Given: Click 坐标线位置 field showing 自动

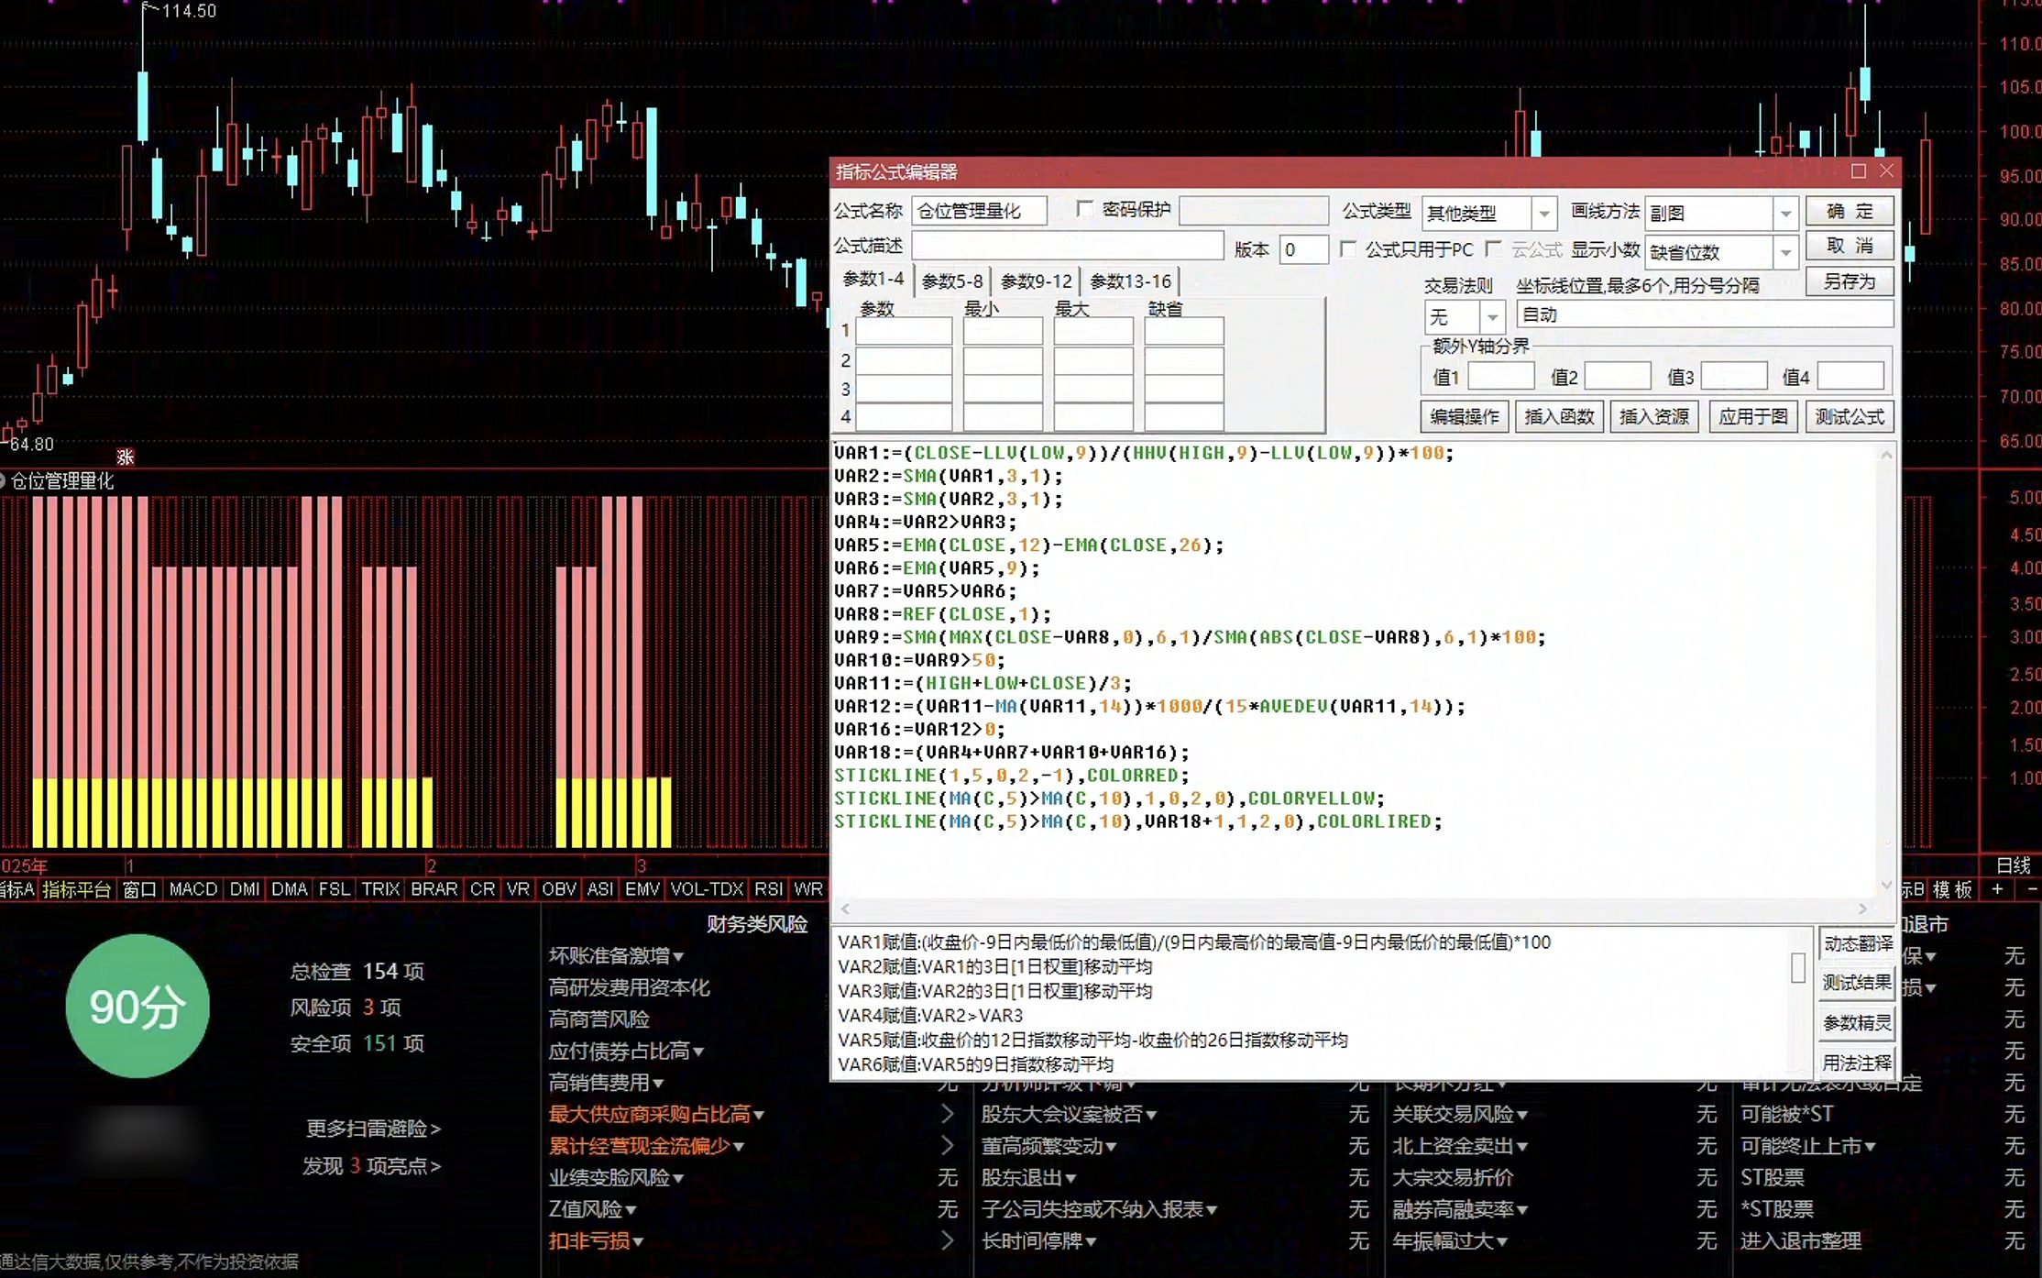Looking at the screenshot, I should [1704, 314].
